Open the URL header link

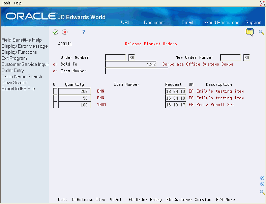coord(125,22)
